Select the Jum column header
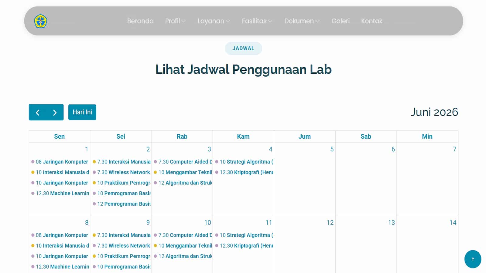Viewport: 486px width, 273px height. [x=305, y=136]
